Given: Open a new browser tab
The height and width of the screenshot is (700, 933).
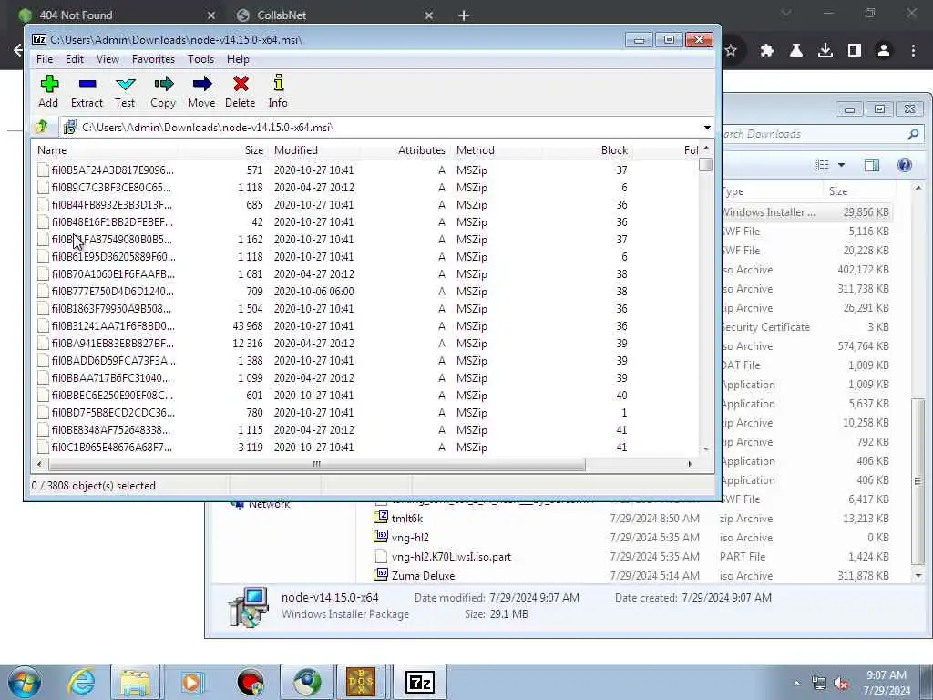Looking at the screenshot, I should click(x=464, y=15).
